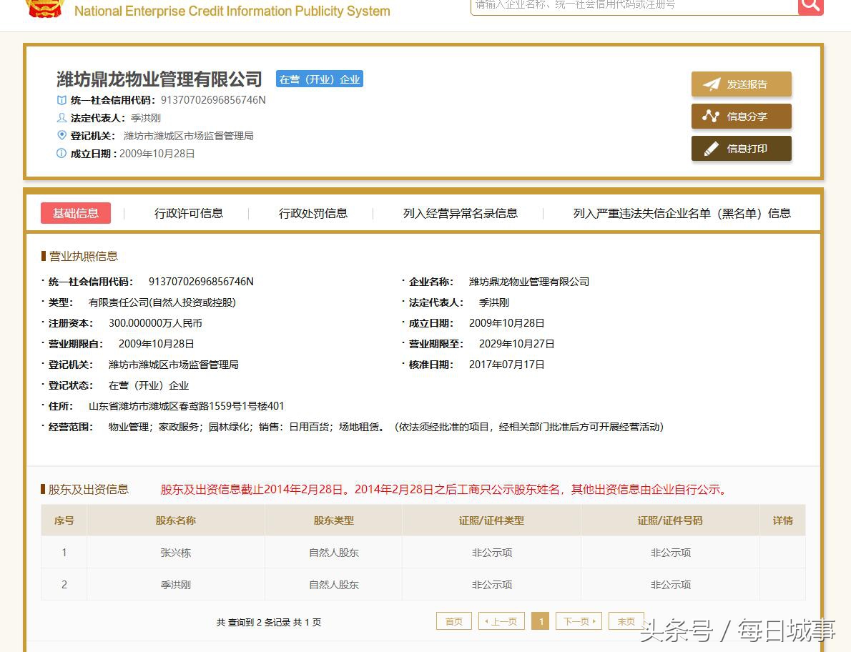Jump to 末页 of shareholder records

626,621
